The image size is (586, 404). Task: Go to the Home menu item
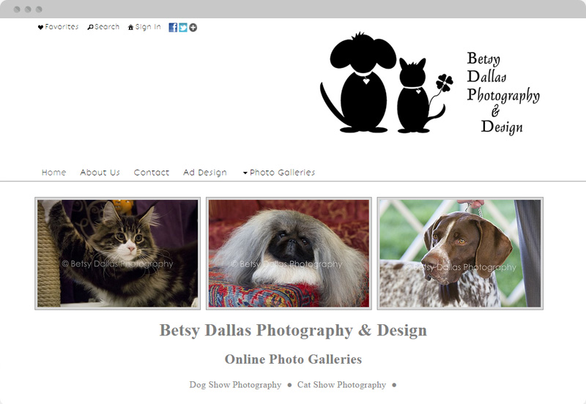tap(53, 173)
